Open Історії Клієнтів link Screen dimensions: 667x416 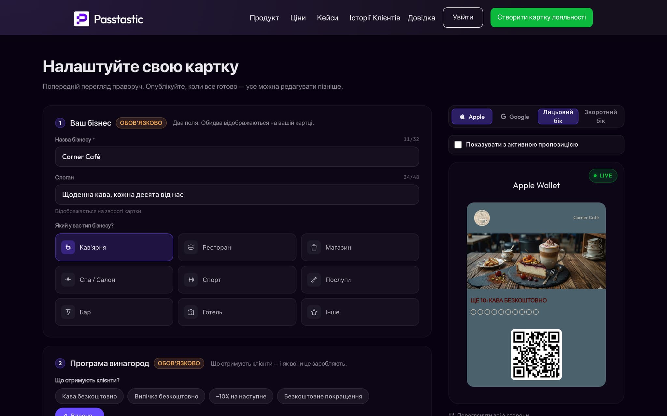pyautogui.click(x=375, y=18)
